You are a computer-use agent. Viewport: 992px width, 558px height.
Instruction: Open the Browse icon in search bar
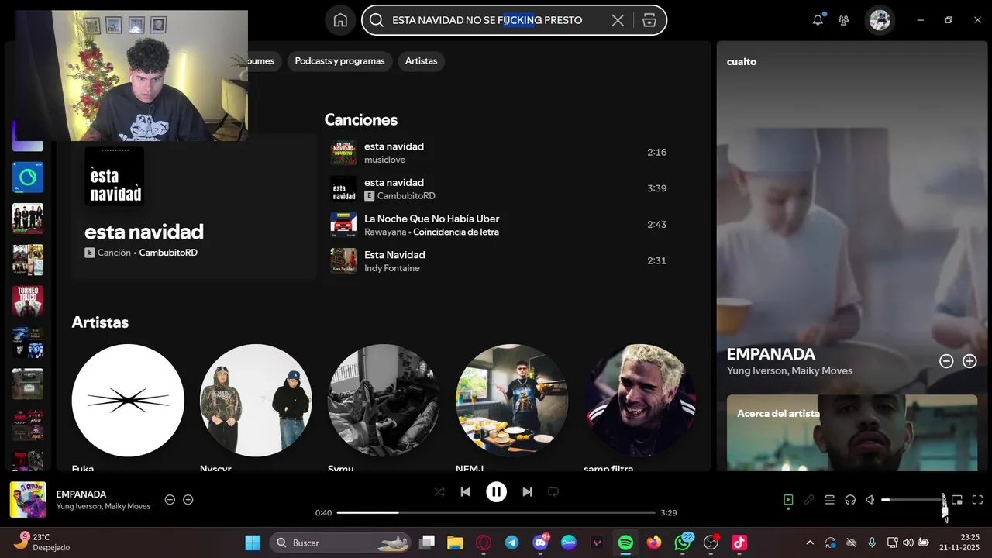click(x=649, y=20)
